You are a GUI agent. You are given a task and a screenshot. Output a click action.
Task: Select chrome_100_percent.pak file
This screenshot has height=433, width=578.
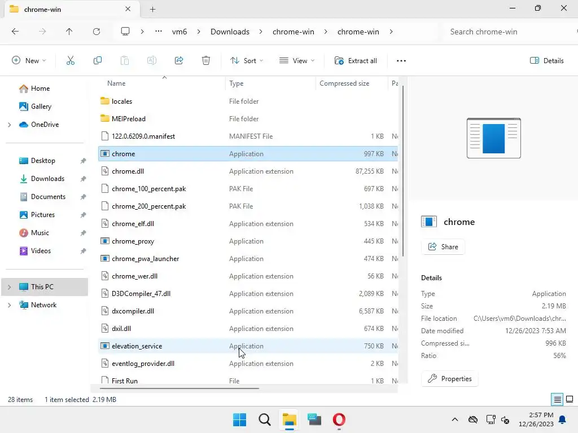[x=248, y=188]
